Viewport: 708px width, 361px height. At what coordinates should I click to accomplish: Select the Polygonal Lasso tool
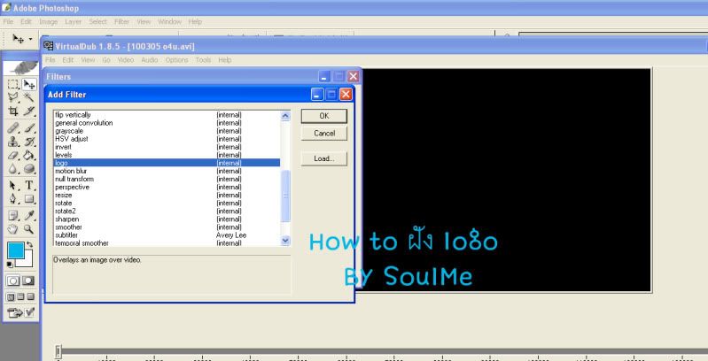click(x=13, y=97)
